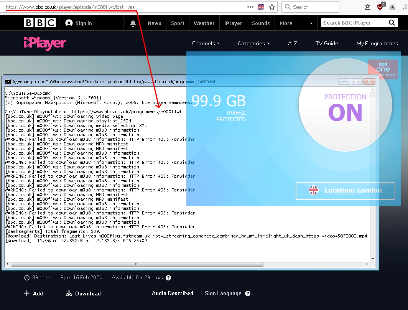
Task: Click the BBC One channel badge
Action: tap(383, 69)
